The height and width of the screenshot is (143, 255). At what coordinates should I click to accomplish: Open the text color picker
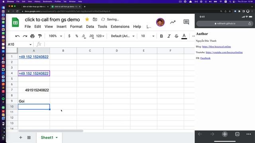184,36
